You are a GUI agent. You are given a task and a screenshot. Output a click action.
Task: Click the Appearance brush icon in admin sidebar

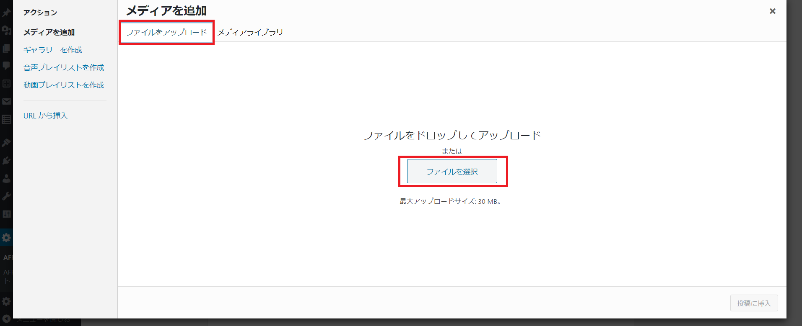6,143
